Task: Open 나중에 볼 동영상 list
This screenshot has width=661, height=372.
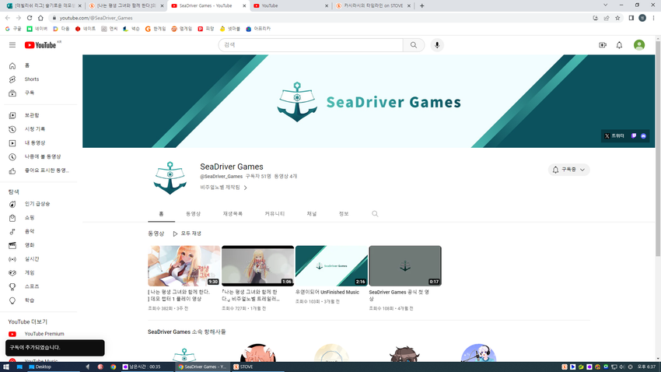Action: 41,156
